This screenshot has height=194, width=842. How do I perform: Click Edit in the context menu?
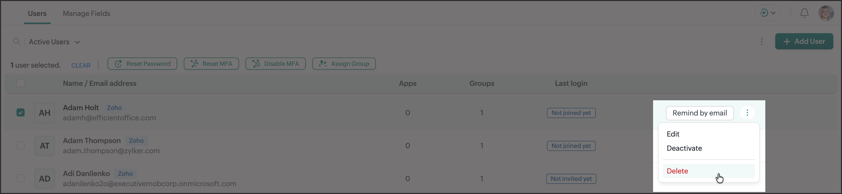(x=673, y=134)
